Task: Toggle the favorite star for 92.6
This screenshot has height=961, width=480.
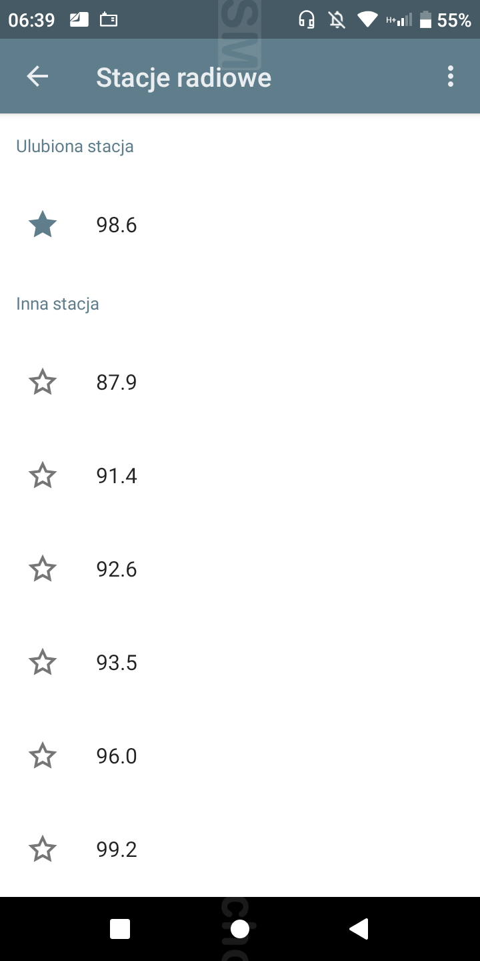Action: pyautogui.click(x=43, y=569)
